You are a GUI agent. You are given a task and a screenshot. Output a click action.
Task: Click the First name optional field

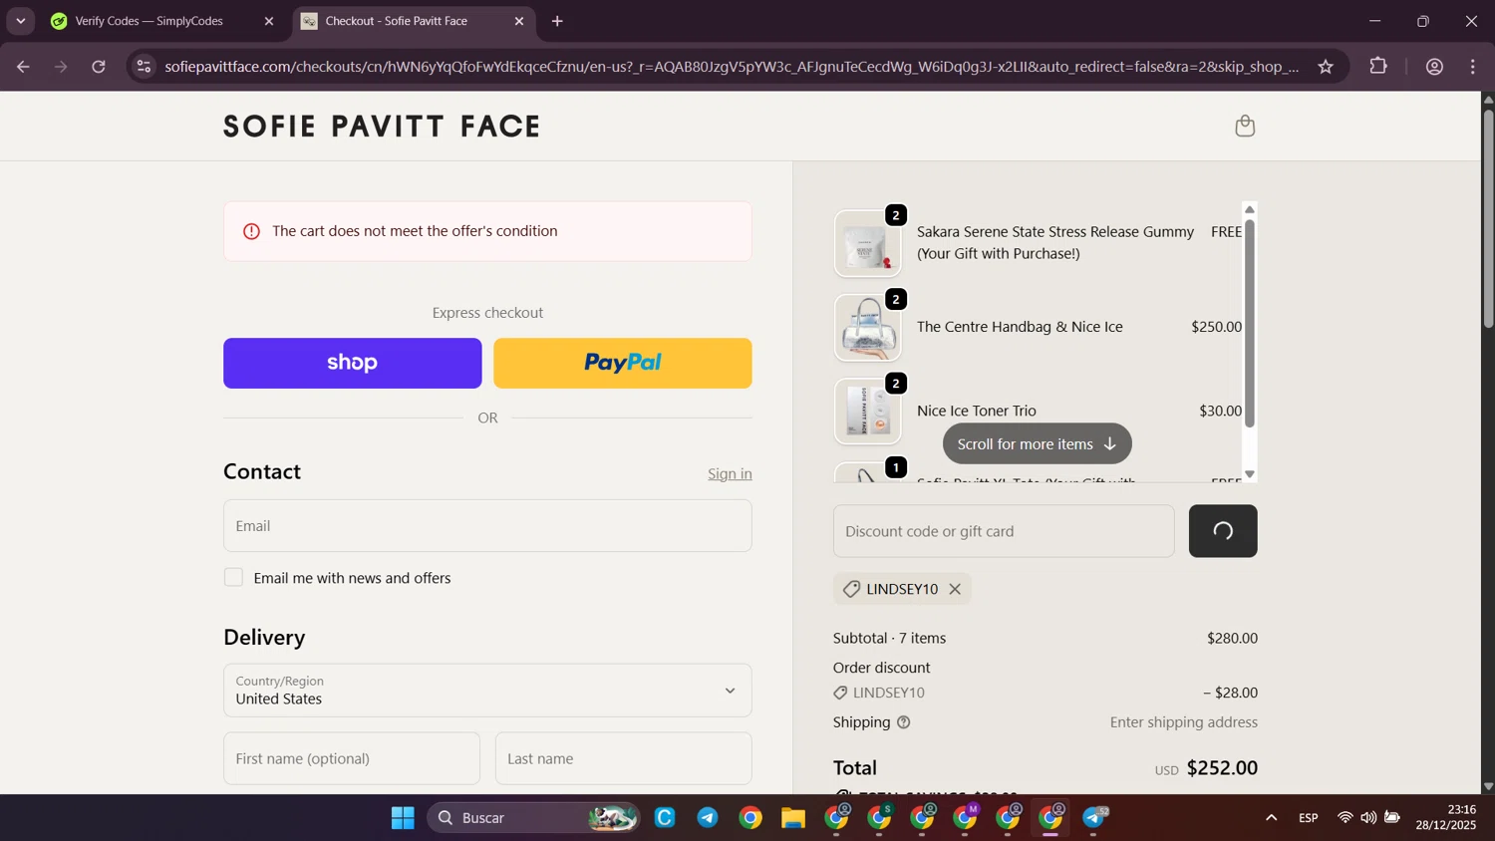352,758
